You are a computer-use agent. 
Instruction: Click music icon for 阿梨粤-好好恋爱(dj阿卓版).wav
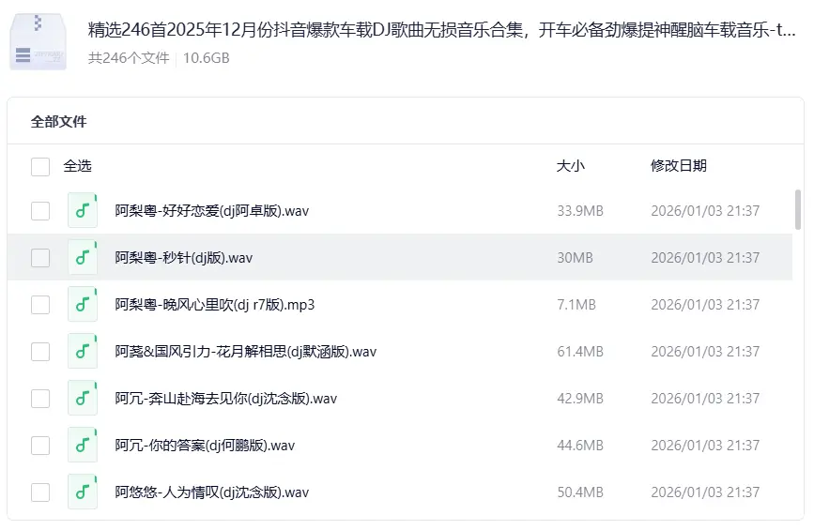point(83,210)
